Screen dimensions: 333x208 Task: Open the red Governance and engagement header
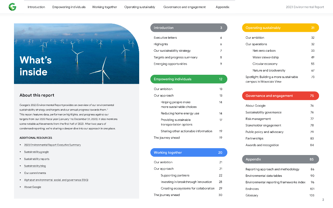[x=280, y=96]
